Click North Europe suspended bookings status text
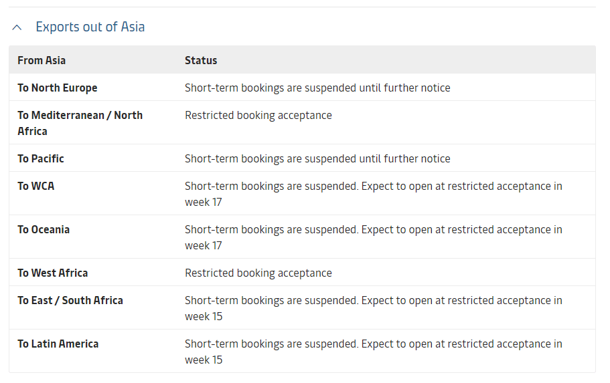This screenshot has width=610, height=383. pyautogui.click(x=317, y=88)
